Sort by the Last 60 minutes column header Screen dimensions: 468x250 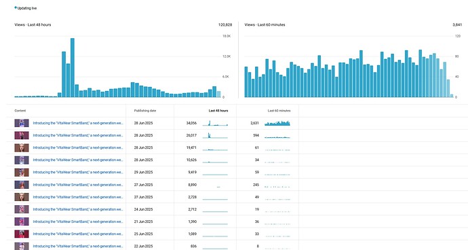279,111
